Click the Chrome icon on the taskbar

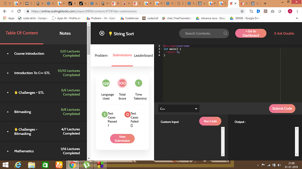click(x=73, y=165)
